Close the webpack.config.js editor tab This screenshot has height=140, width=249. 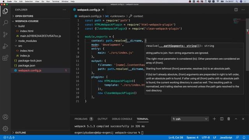coord(103,10)
